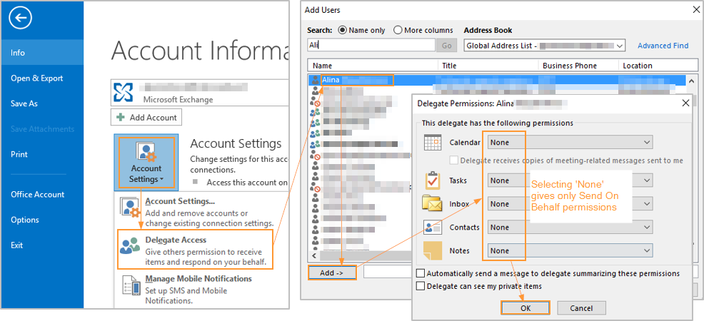Click Exit in the sidebar
The image size is (704, 321).
41,245
